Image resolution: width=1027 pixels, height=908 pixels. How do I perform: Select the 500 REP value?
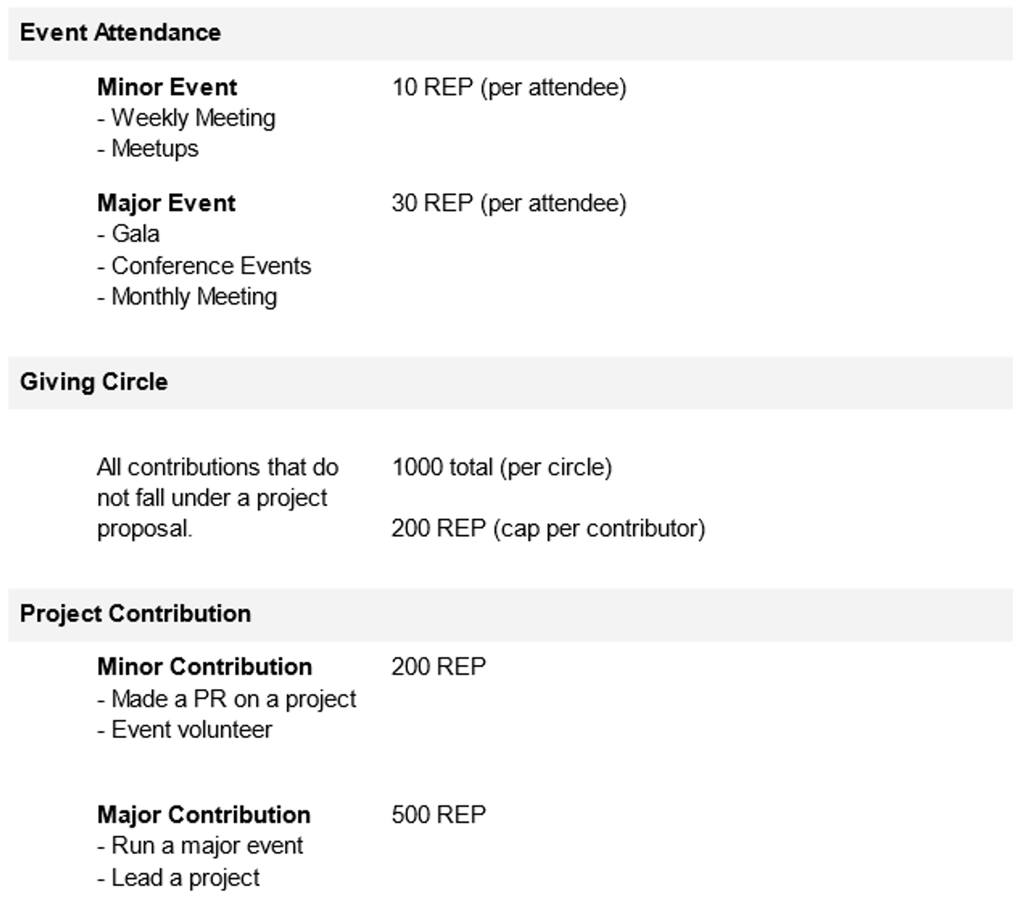(x=439, y=814)
